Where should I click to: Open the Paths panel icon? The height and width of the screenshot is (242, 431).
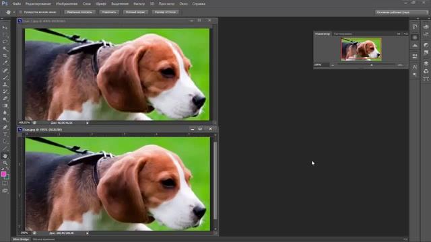tap(426, 79)
